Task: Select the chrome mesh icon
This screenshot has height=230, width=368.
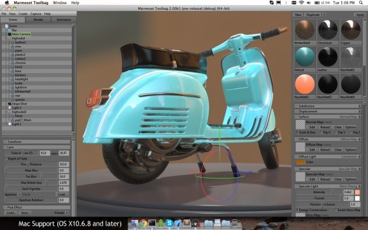Action: 13,63
